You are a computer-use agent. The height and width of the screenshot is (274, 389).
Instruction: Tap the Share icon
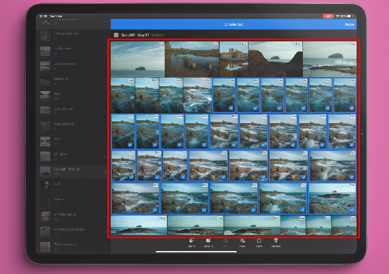click(x=259, y=241)
